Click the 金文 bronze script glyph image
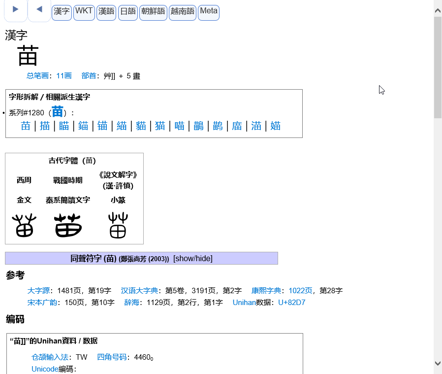442x374 pixels. click(x=24, y=226)
